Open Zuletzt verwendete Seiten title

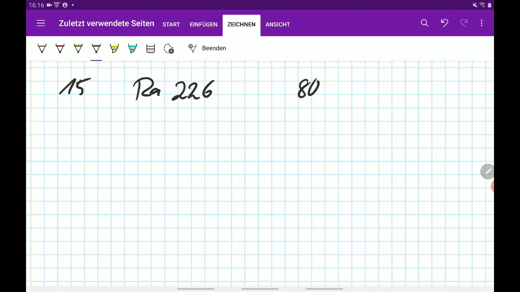[106, 24]
